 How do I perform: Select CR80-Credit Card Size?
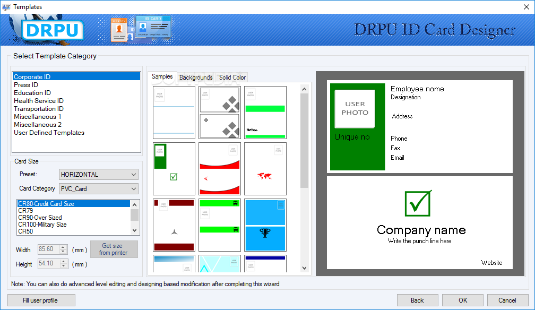pyautogui.click(x=73, y=204)
